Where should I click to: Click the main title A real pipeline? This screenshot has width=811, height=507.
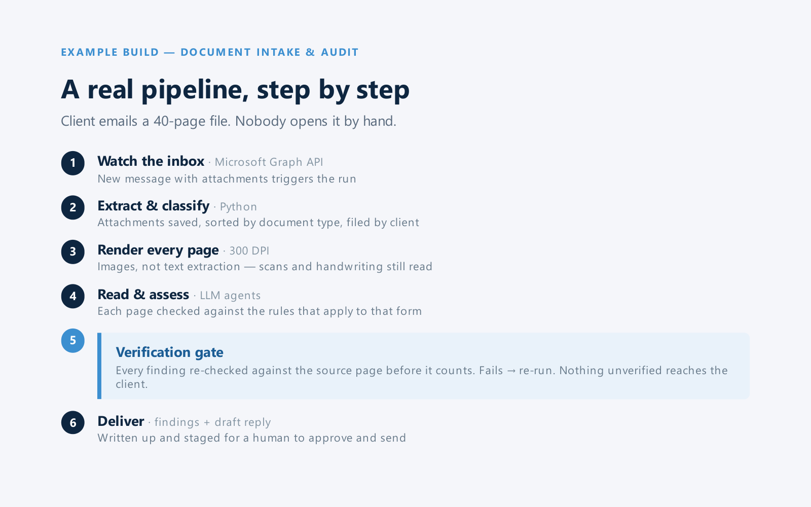(x=235, y=90)
